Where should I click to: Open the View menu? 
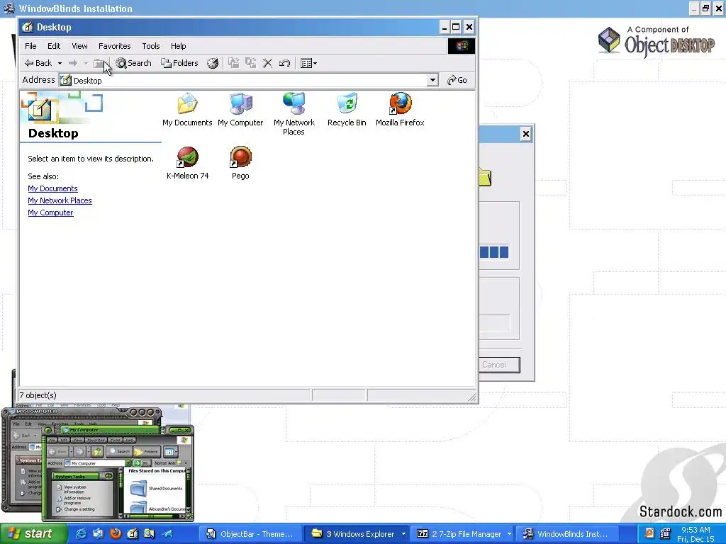[x=79, y=46]
